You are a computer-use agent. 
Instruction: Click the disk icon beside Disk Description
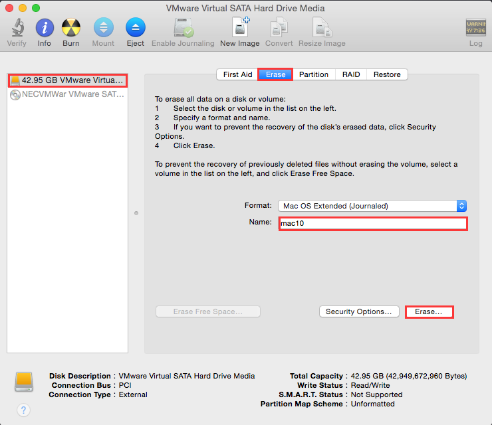click(x=24, y=382)
